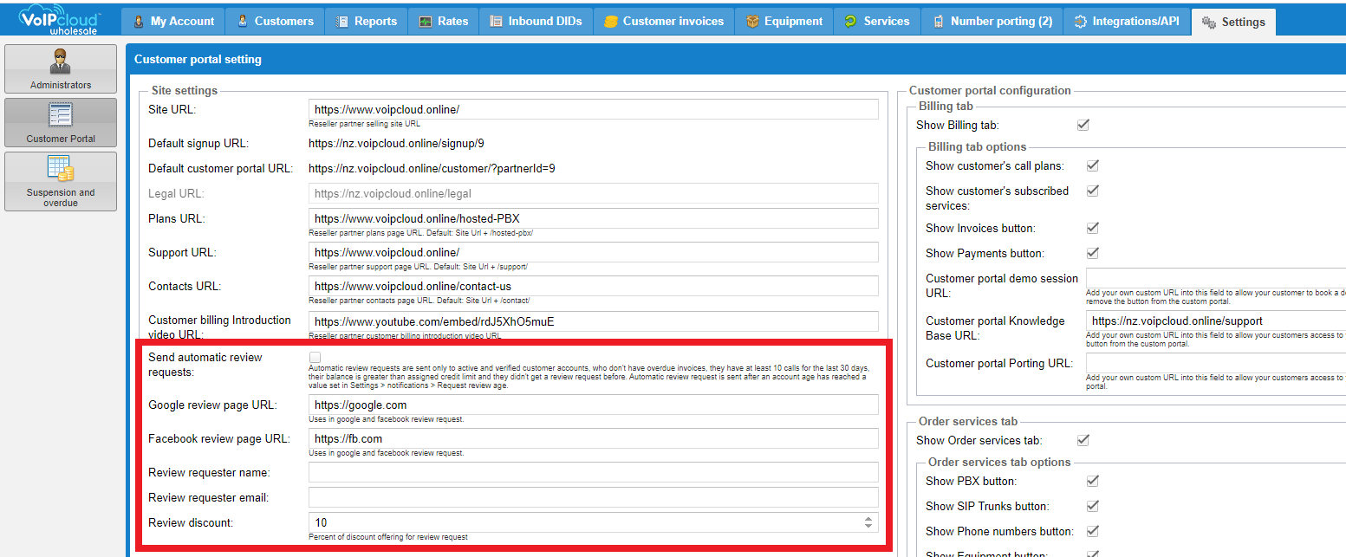Click Customer portal Knowledge Base URL field
This screenshot has width=1346, height=557.
pos(1213,321)
